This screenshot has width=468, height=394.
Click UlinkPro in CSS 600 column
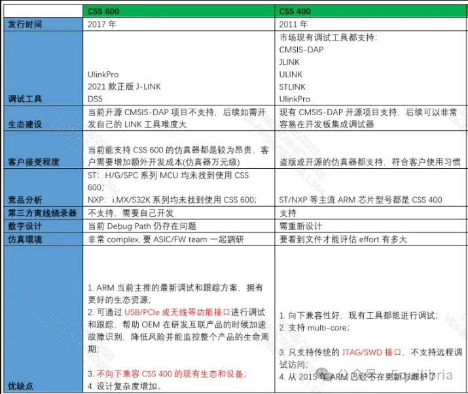point(103,75)
